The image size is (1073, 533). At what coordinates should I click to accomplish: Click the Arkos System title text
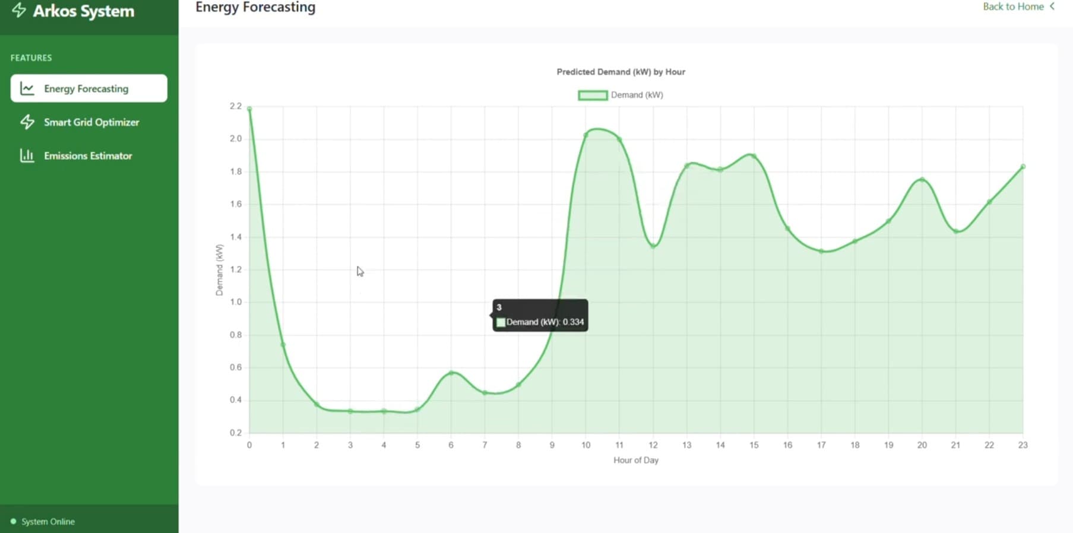pos(84,11)
